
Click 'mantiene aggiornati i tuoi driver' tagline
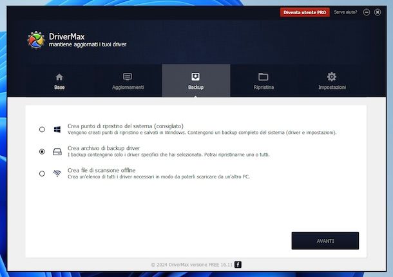88,44
